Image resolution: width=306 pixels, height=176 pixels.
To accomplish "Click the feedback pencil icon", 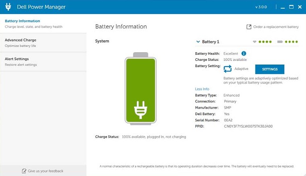I will 24,171.
